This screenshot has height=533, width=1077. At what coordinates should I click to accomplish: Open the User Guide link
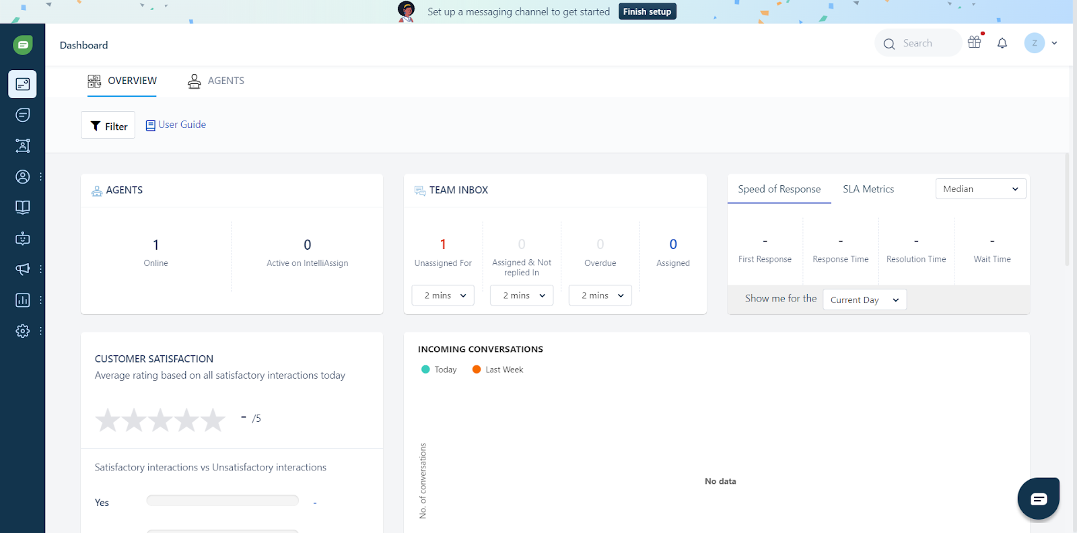click(176, 125)
